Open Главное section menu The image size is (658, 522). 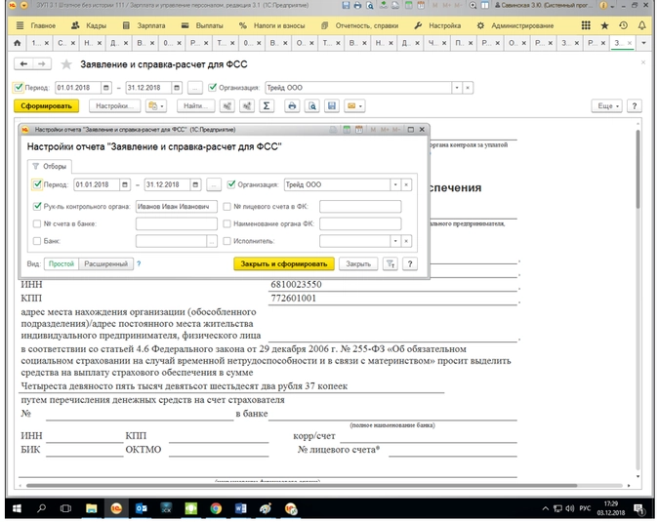pos(36,25)
